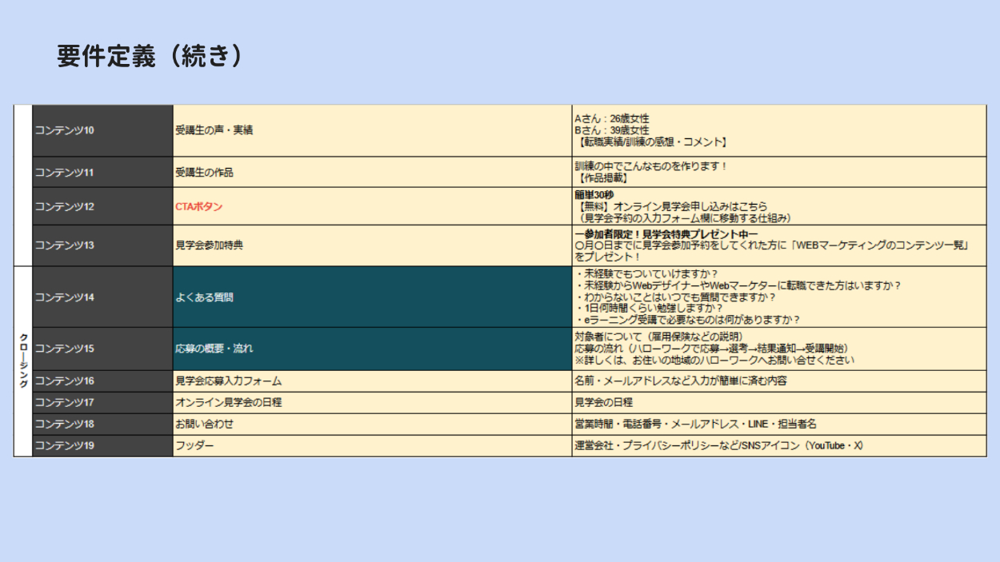The width and height of the screenshot is (1000, 562).
Task: Click the vertical クロージング label
Action: point(23,361)
